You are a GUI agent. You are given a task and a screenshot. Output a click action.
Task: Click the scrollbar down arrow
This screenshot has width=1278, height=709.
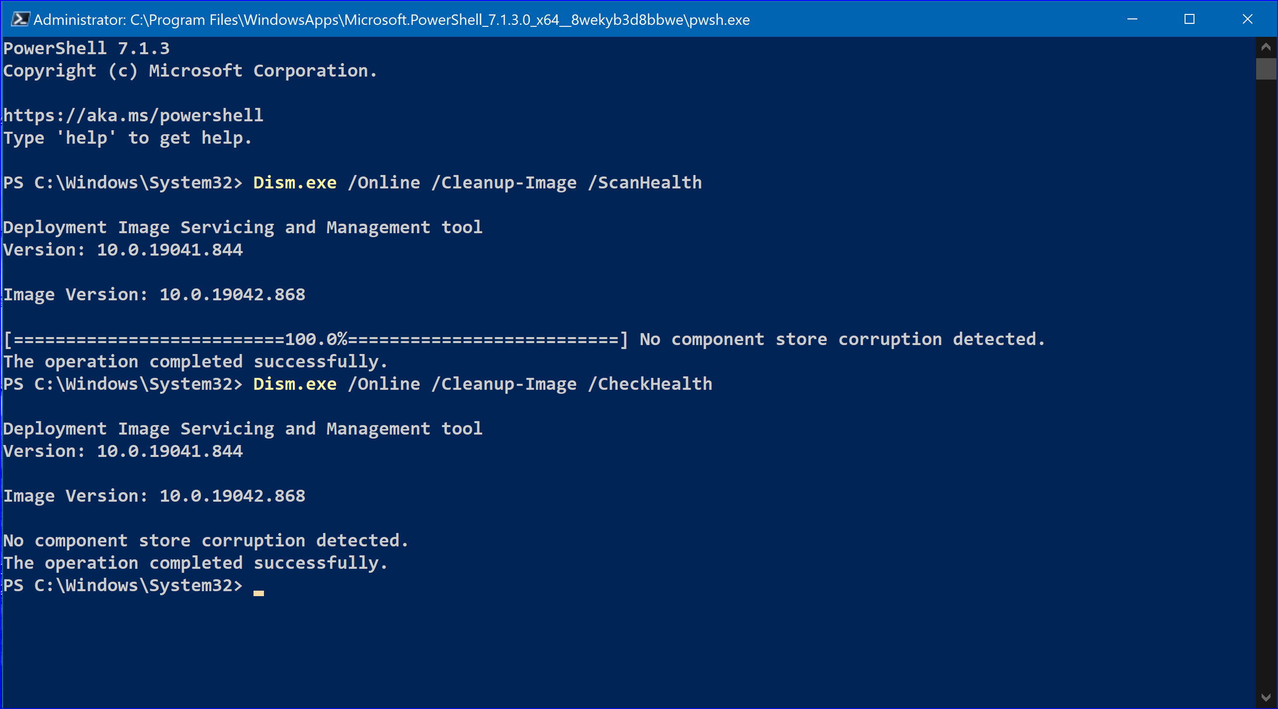tap(1266, 698)
